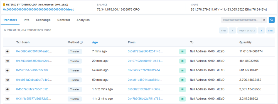
Task: Open the Exchange tab
Action: pyautogui.click(x=43, y=20)
